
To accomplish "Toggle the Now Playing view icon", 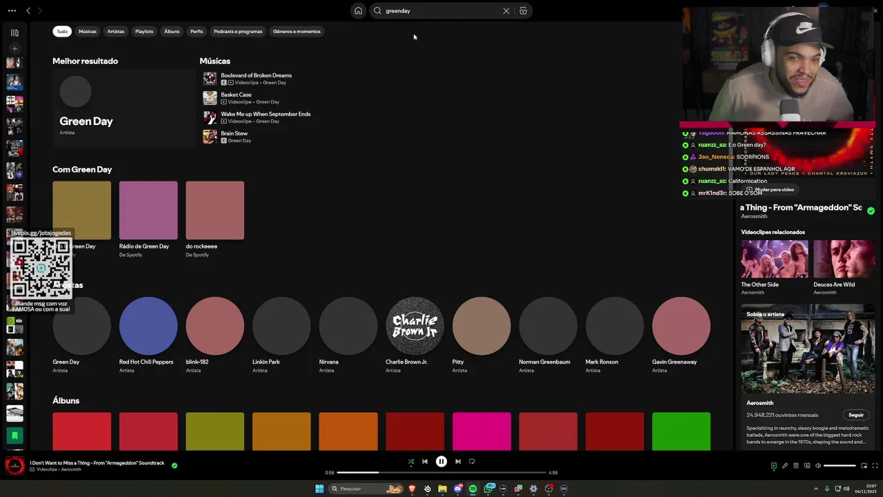I will pos(773,466).
